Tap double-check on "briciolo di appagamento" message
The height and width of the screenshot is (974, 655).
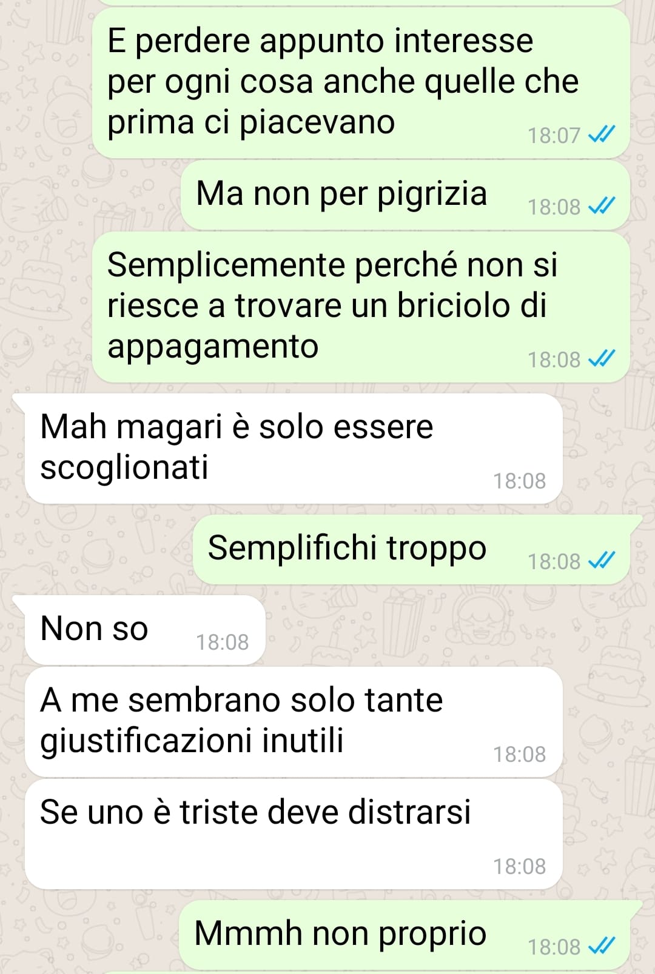point(602,359)
